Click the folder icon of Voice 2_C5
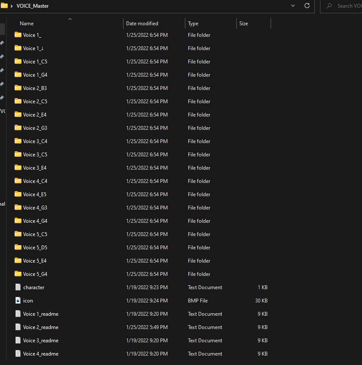362x365 pixels. point(18,101)
